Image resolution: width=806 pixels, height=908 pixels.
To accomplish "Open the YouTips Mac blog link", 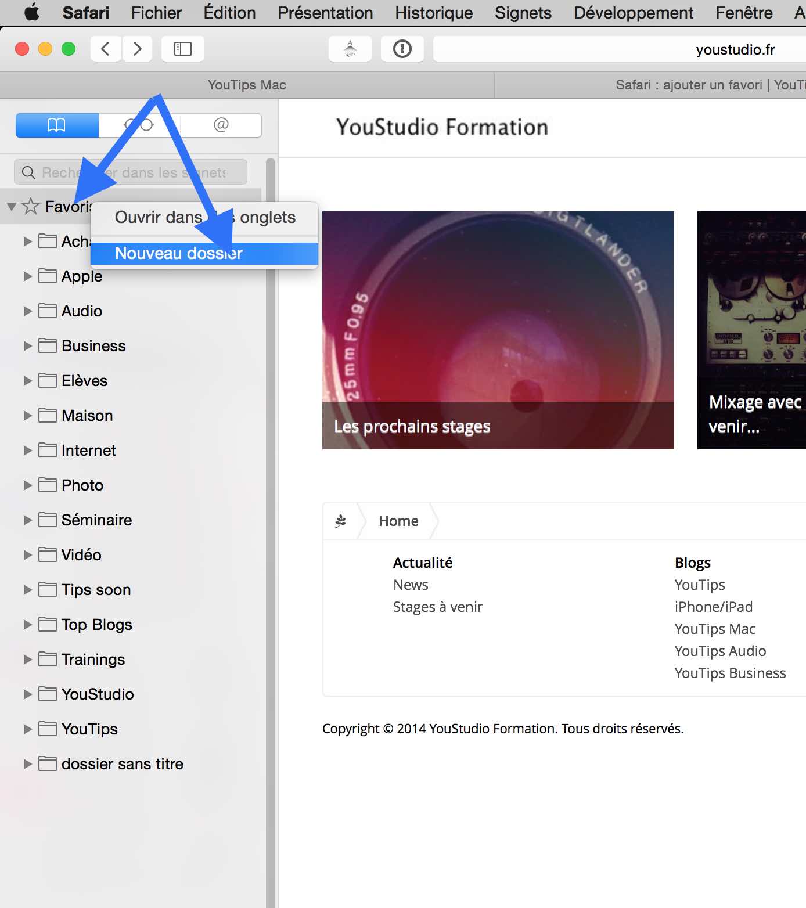I will click(715, 629).
